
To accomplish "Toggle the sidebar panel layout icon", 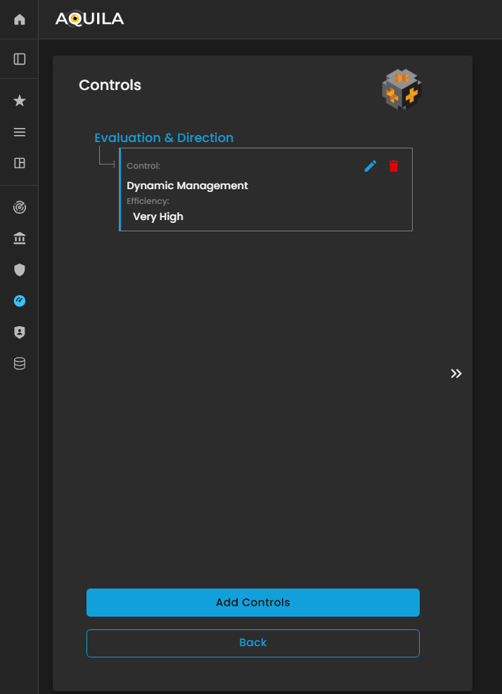I will click(20, 59).
